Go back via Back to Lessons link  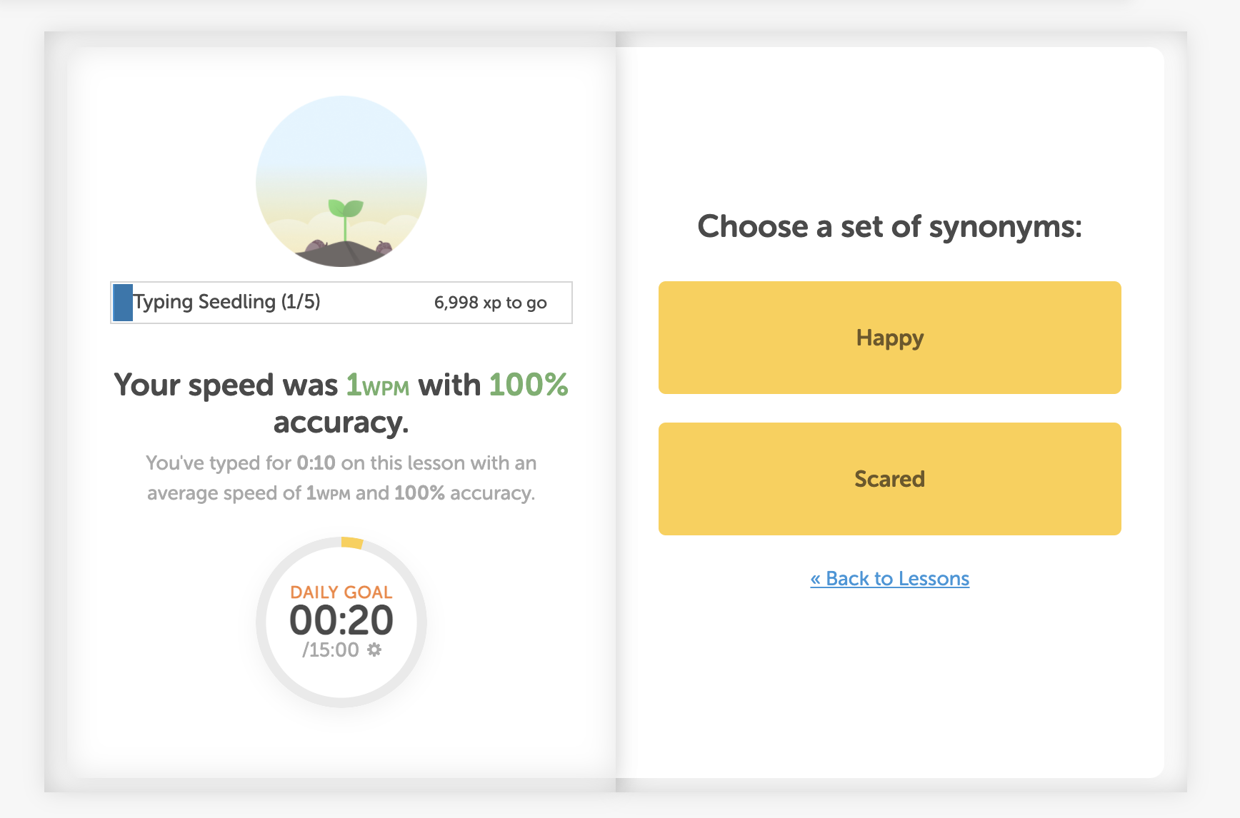click(889, 578)
